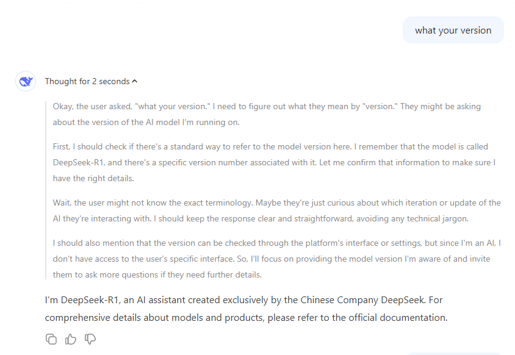Click the DeepSeek whale avatar icon

point(26,81)
